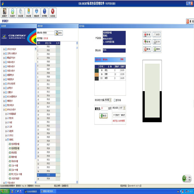The image size is (194, 194).
Task: Click the 查看配方 toolbar icon
Action: 5,13
